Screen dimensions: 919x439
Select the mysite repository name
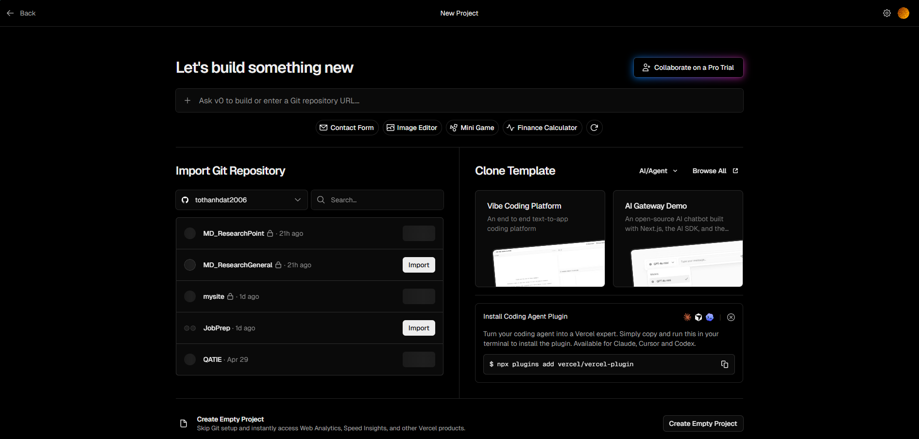[214, 296]
